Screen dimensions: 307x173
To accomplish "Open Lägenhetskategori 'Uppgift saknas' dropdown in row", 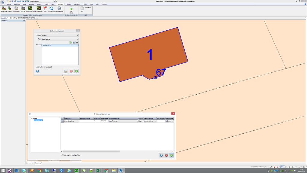I will point(123,121).
